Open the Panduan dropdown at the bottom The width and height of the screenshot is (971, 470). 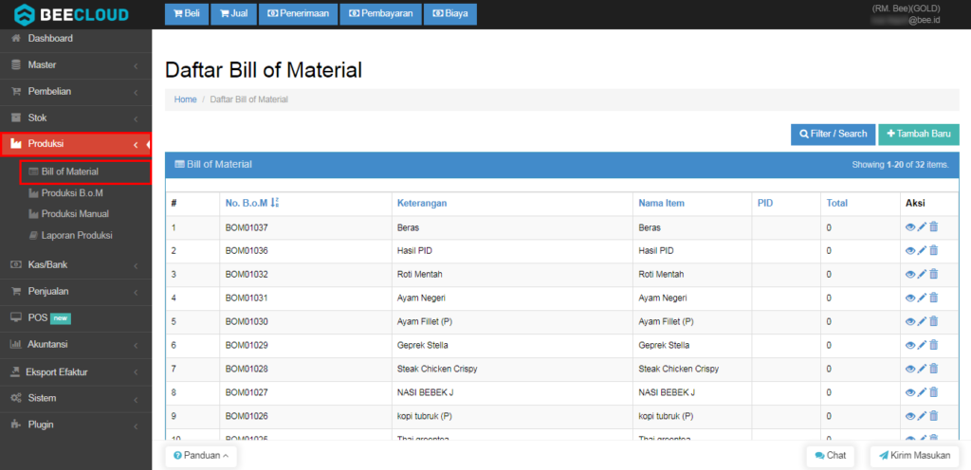coord(201,456)
